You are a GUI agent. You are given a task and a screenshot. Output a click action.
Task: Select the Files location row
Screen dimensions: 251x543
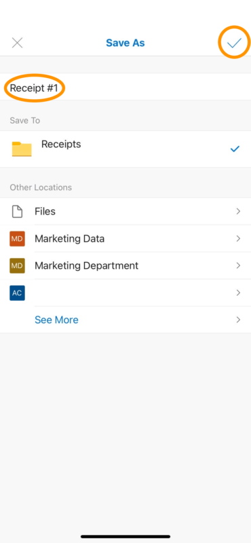click(x=125, y=211)
